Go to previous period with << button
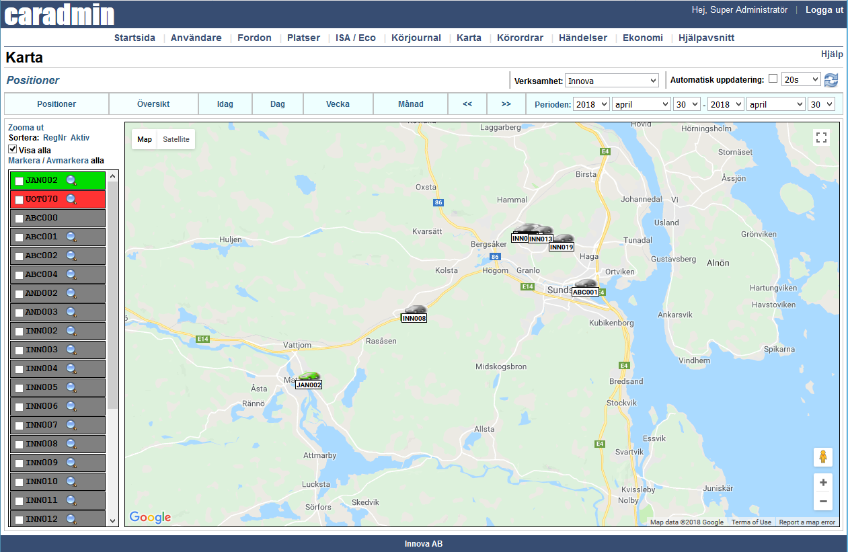The image size is (848, 552). pyautogui.click(x=467, y=104)
